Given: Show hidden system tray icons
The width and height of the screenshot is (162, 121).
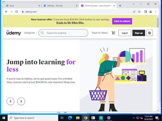Looking at the screenshot, I should point(134,118).
